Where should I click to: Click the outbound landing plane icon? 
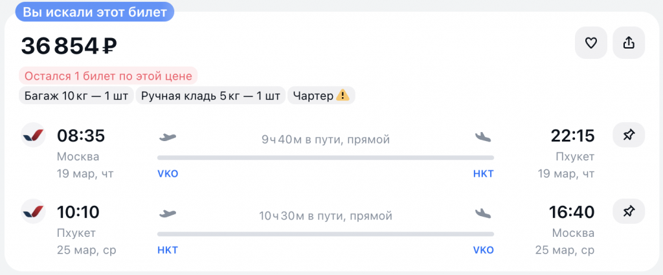coord(483,137)
